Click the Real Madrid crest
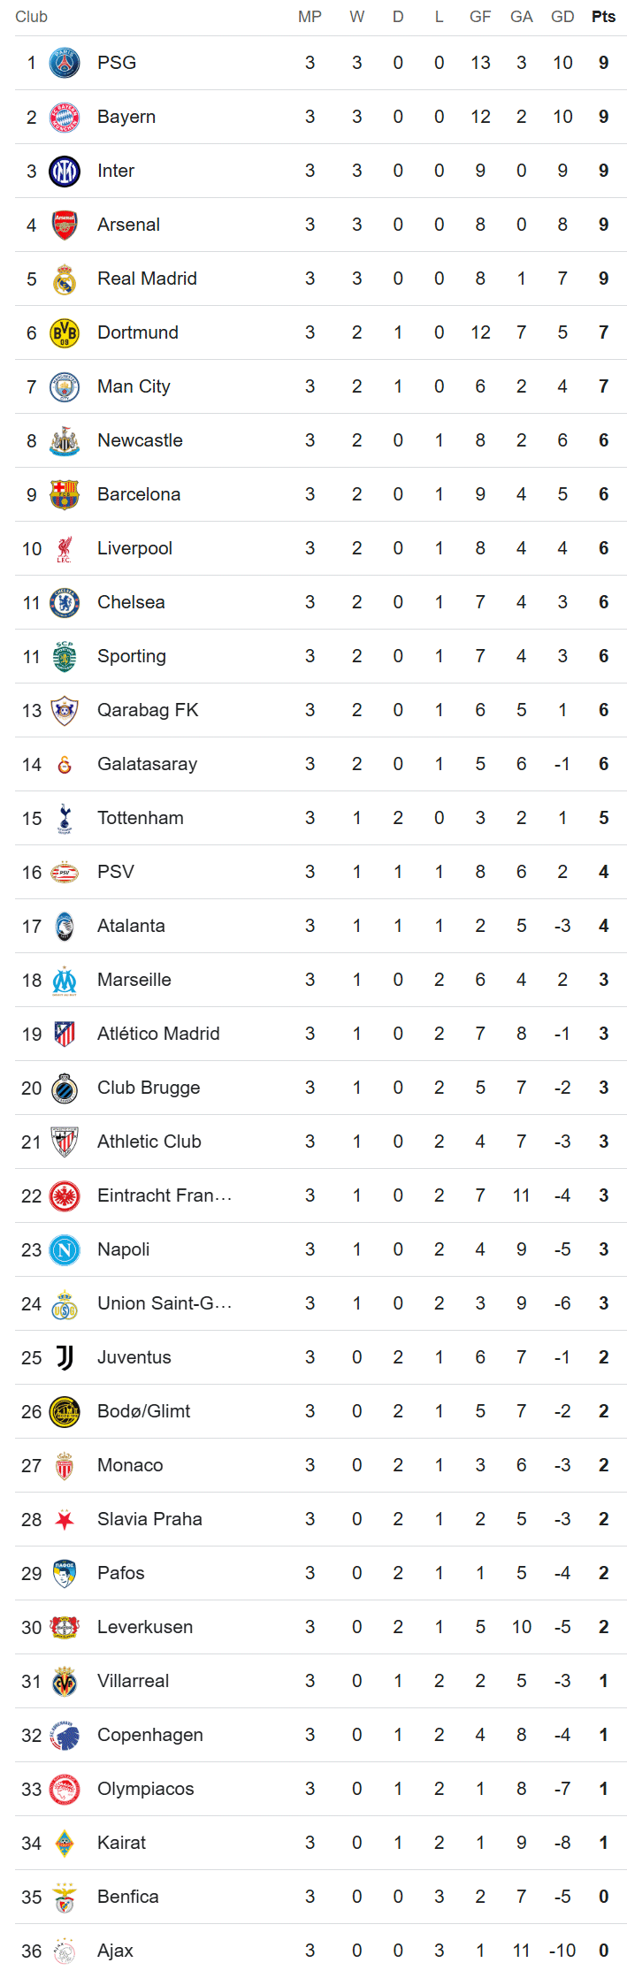627x1978 pixels. tap(65, 279)
